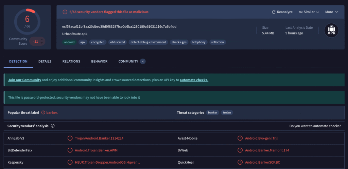Click the Similar approx-equal icon
This screenshot has height=169, width=348.
point(300,12)
